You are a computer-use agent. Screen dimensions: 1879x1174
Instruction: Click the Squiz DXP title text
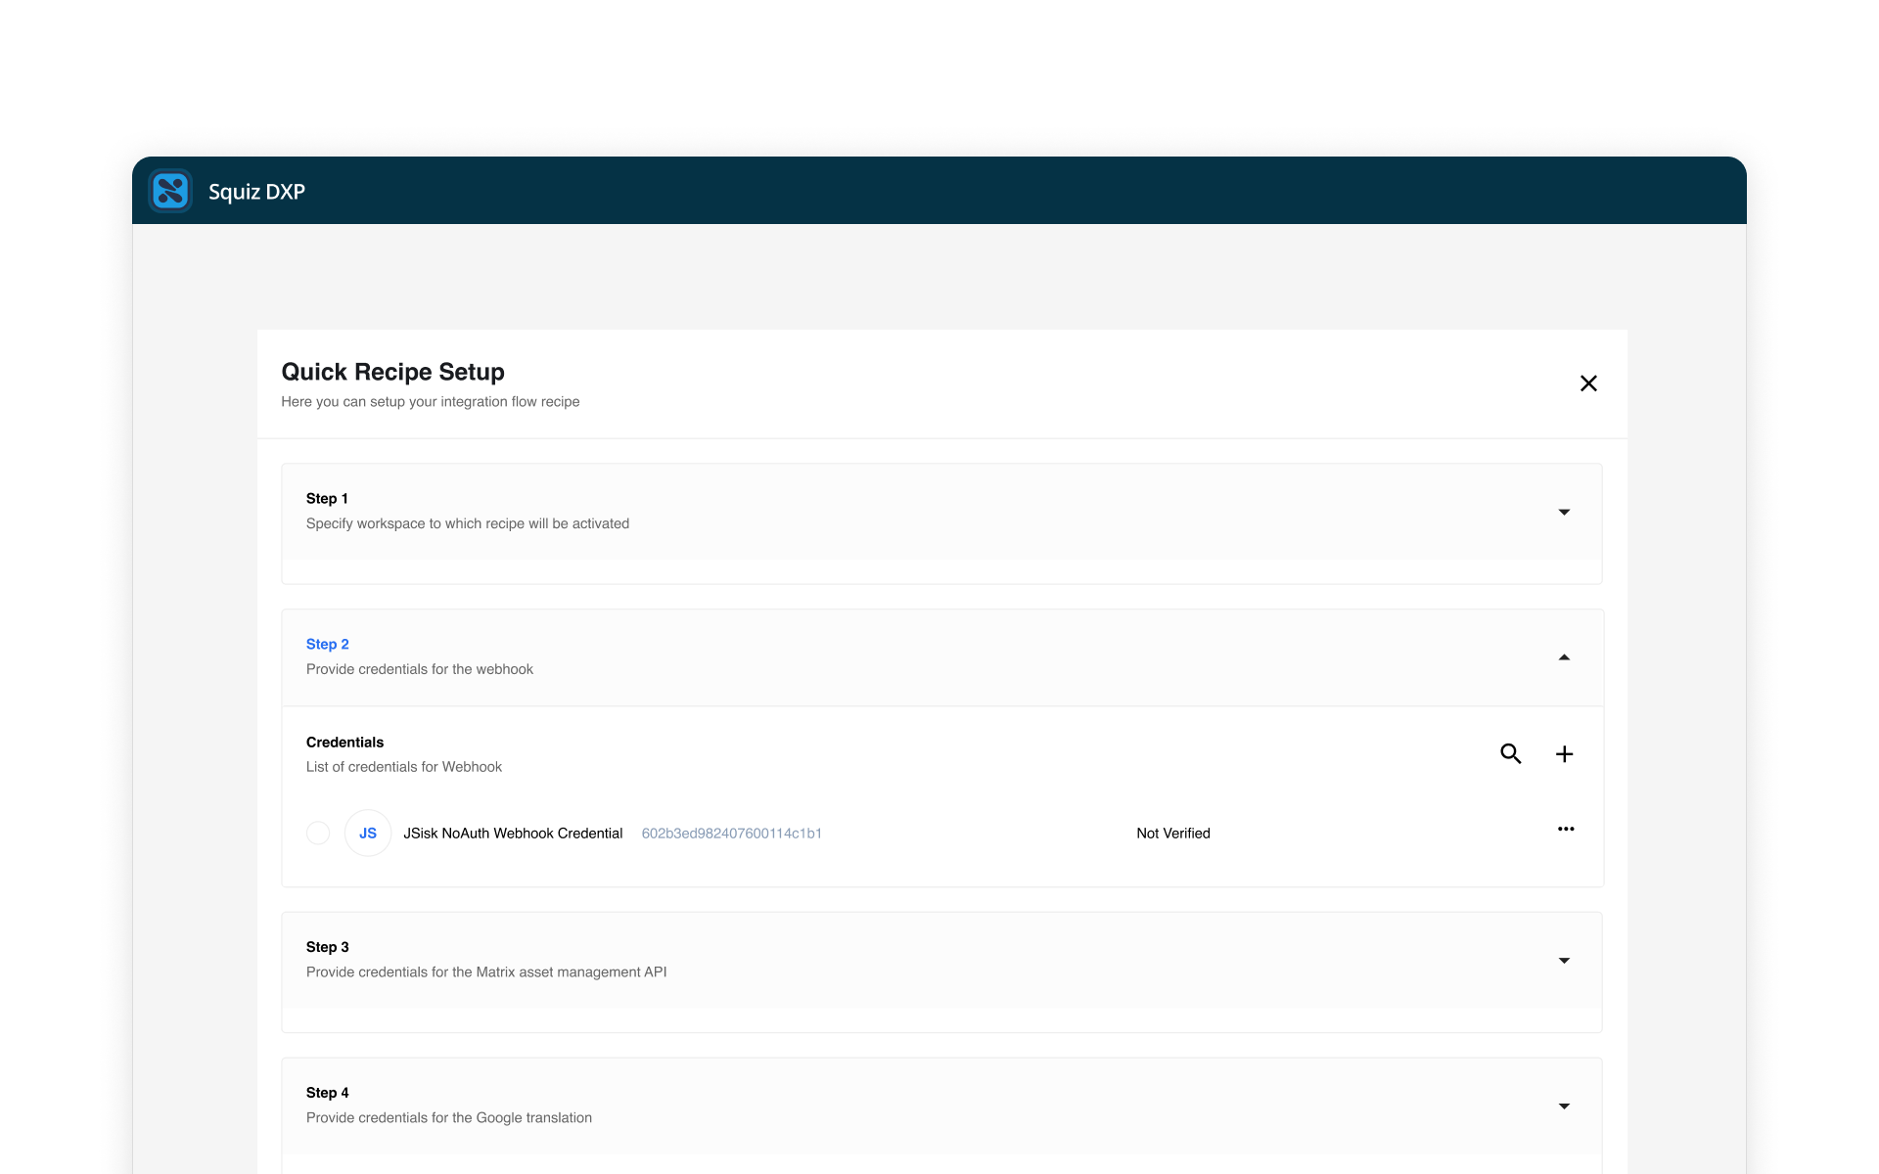click(x=256, y=192)
